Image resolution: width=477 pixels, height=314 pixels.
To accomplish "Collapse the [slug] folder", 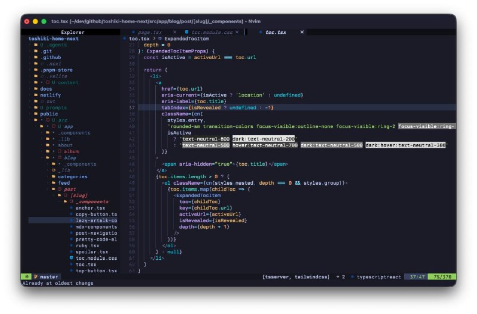I will coord(79,195).
